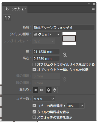Toggle width-height proportion link icon
The height and width of the screenshot is (122, 98).
tap(65, 55)
